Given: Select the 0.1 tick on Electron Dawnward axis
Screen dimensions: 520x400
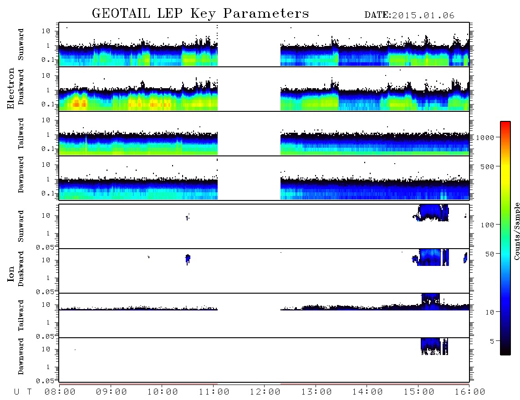Looking at the screenshot, I should [x=48, y=193].
